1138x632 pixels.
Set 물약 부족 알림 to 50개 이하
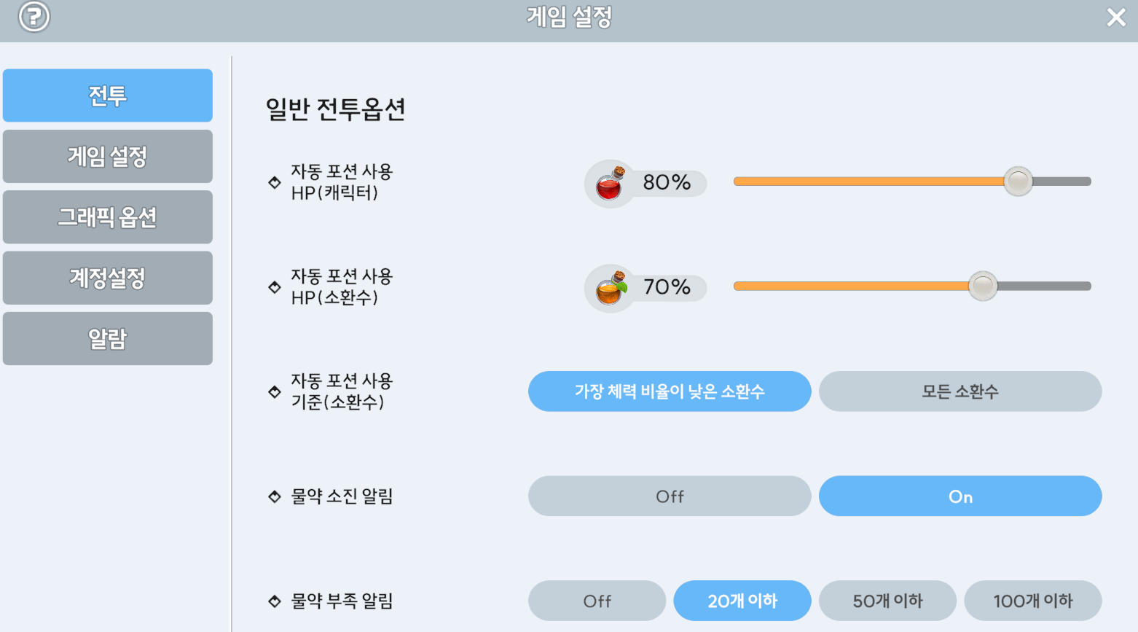(887, 601)
